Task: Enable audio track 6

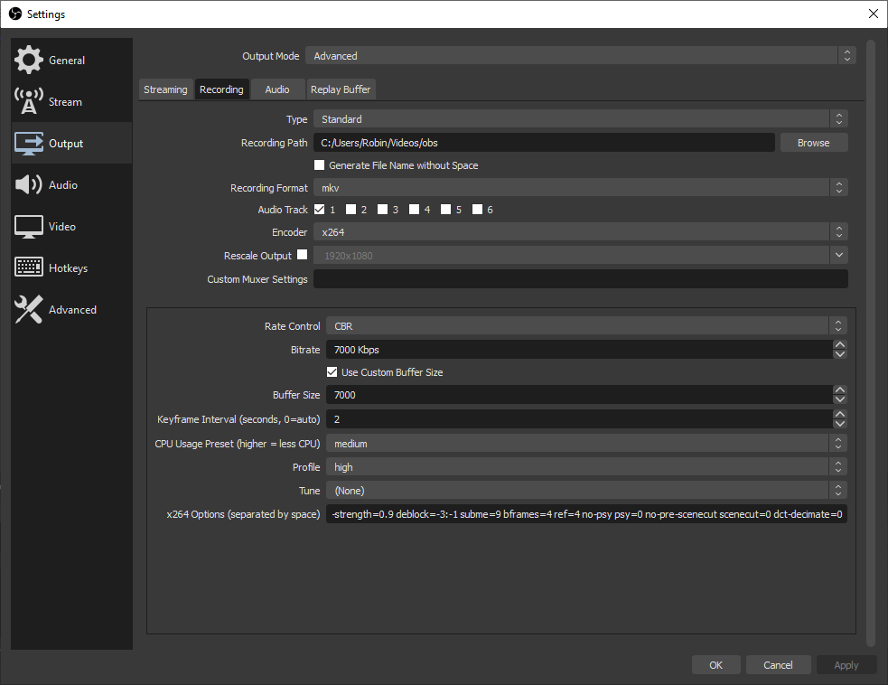Action: tap(477, 210)
